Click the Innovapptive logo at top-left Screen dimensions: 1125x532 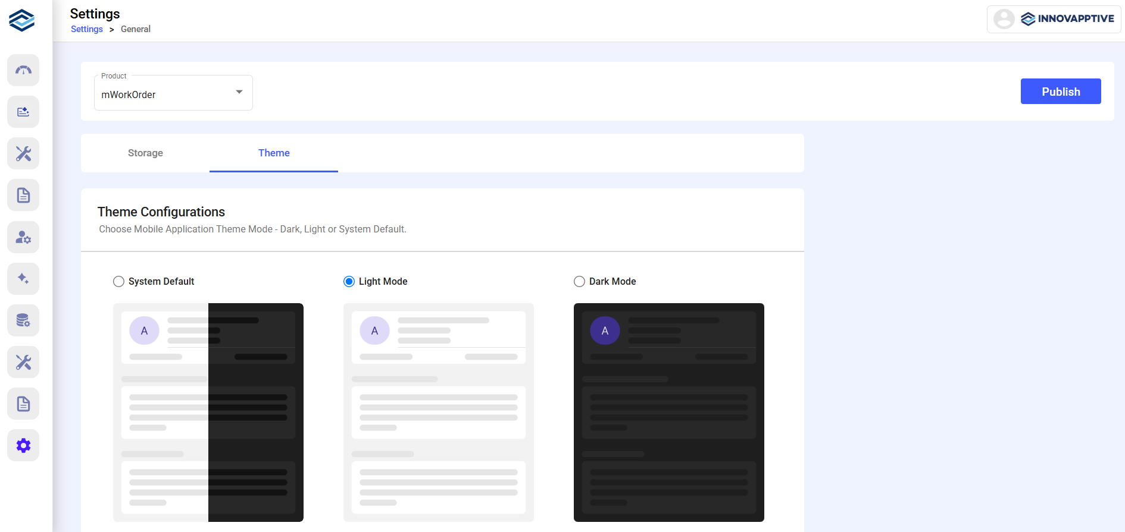point(22,20)
